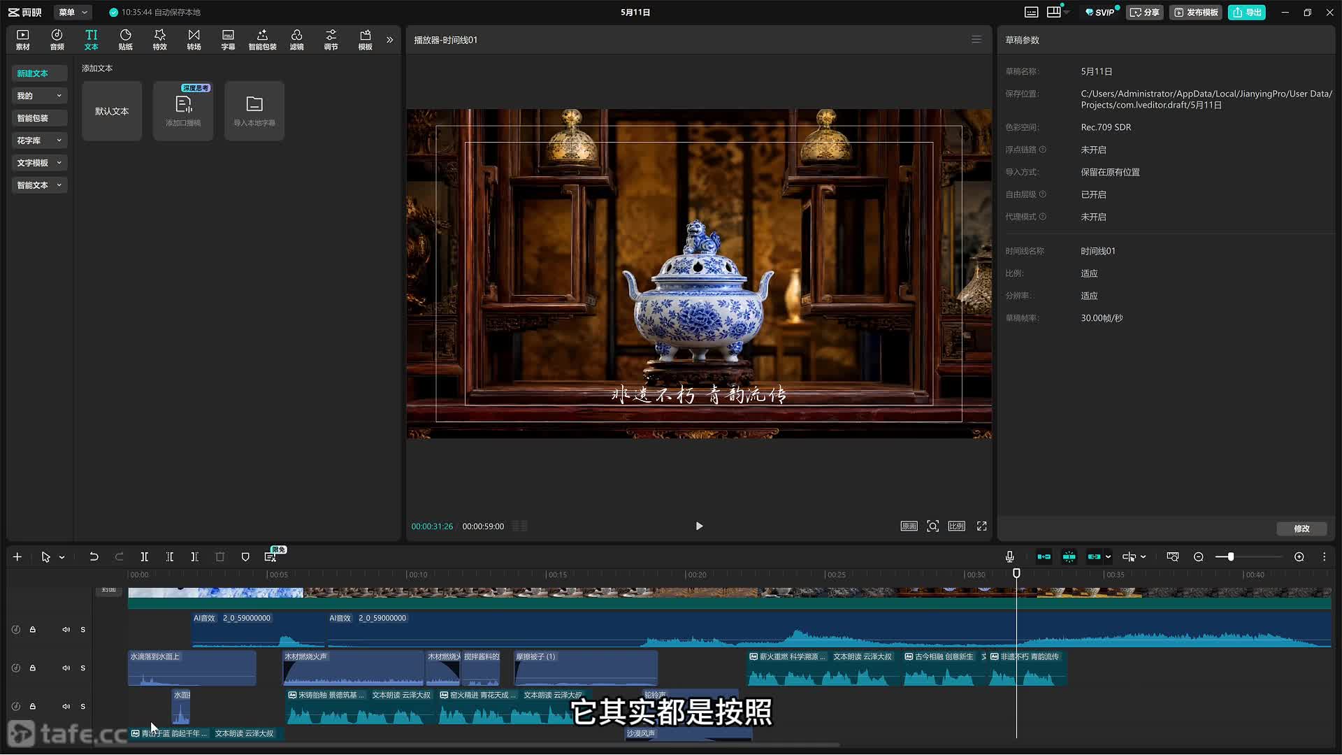1342x755 pixels.
Task: Split the clip at the playhead
Action: pos(144,557)
